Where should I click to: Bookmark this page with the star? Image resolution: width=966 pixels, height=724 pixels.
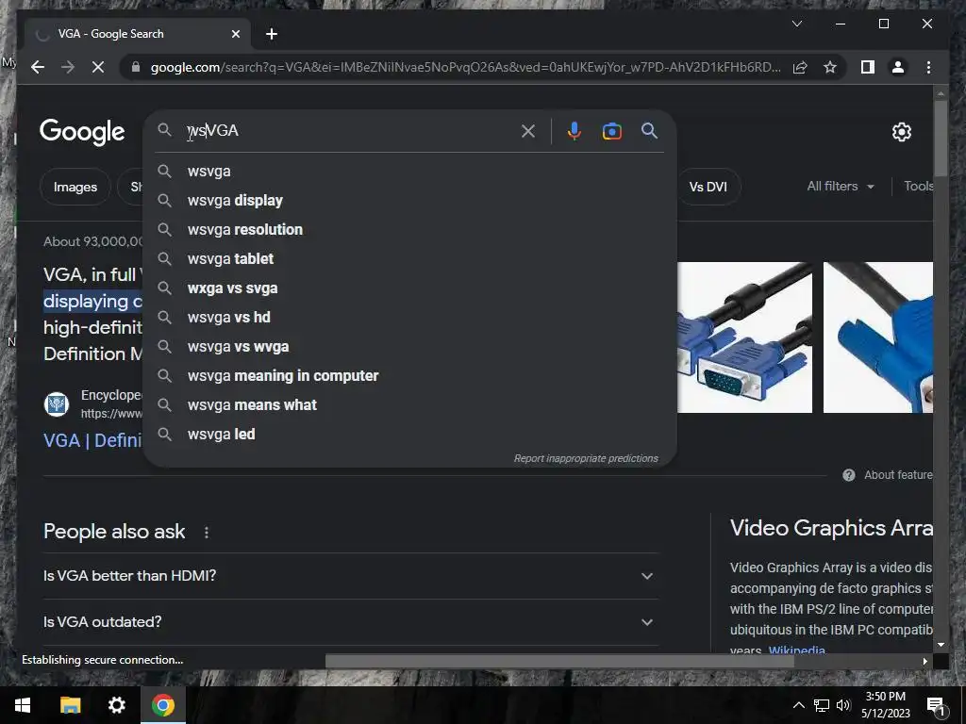click(830, 67)
